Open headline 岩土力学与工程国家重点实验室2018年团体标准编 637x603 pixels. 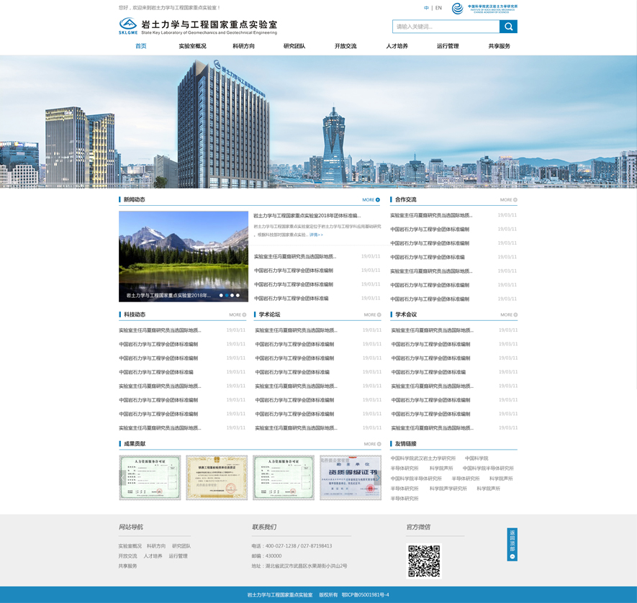307,216
